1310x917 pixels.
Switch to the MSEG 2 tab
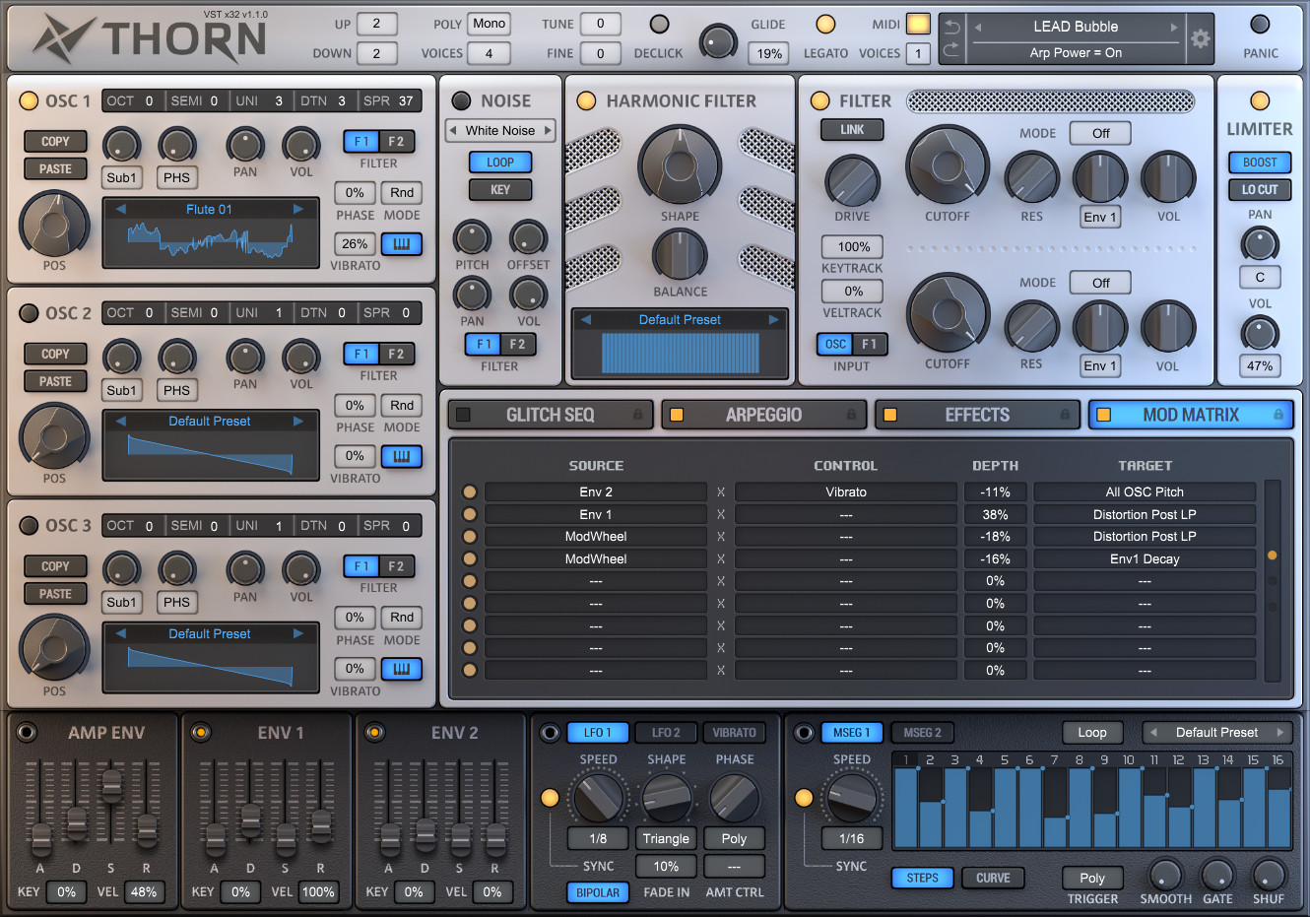point(923,733)
